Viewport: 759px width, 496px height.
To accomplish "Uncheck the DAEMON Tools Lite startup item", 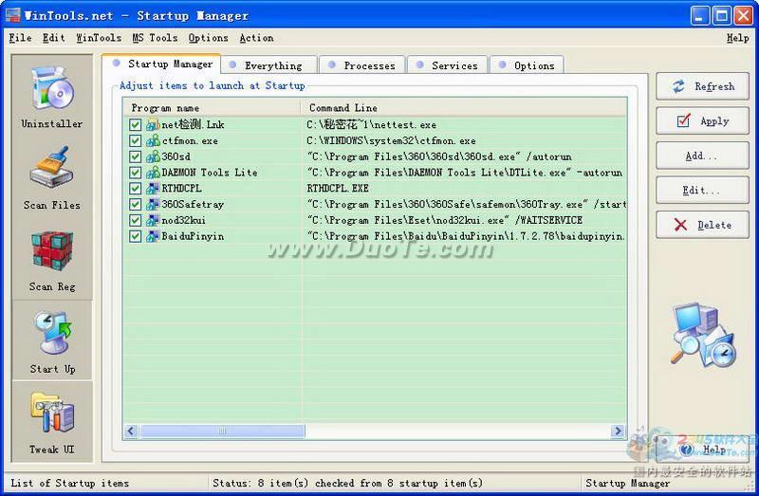I will (x=135, y=173).
